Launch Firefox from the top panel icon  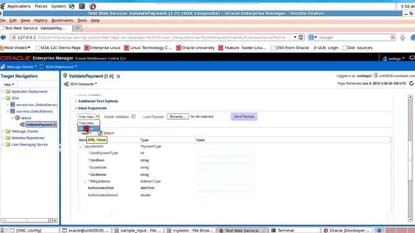click(92, 6)
